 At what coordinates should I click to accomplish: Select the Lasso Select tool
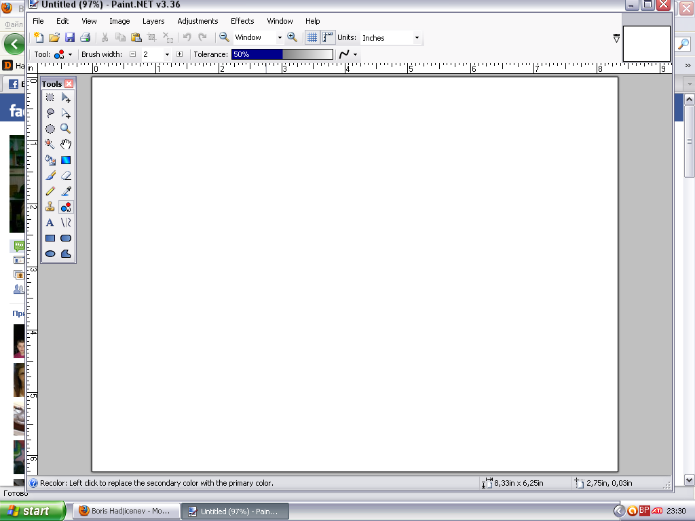pos(50,113)
